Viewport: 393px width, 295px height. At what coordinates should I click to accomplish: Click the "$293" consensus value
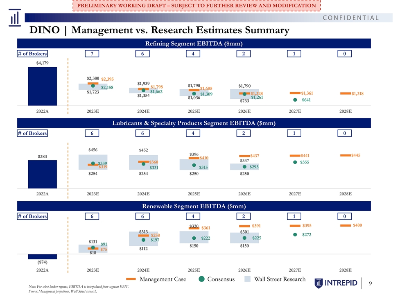point(254,167)
